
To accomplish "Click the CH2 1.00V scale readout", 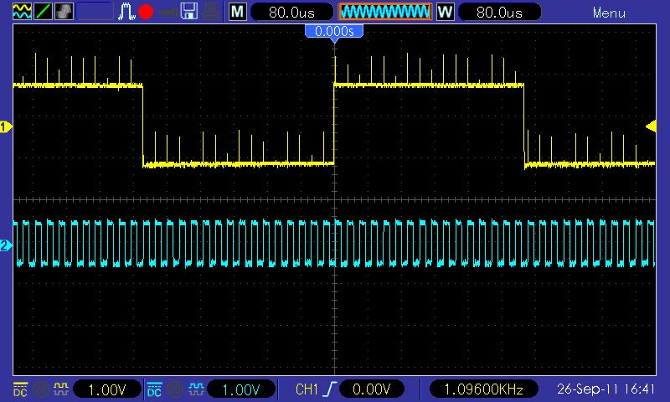I will (240, 389).
